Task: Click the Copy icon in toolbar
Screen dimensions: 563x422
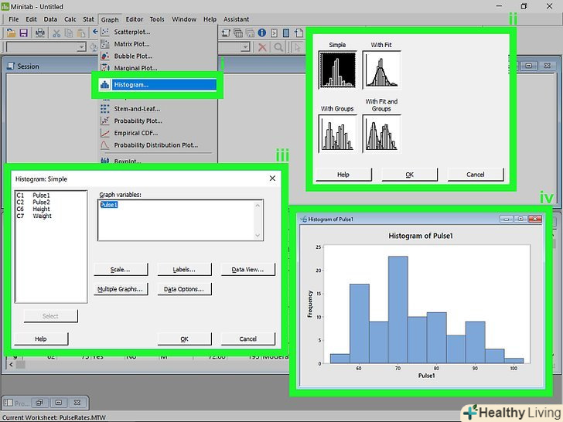Action: pyautogui.click(x=69, y=33)
